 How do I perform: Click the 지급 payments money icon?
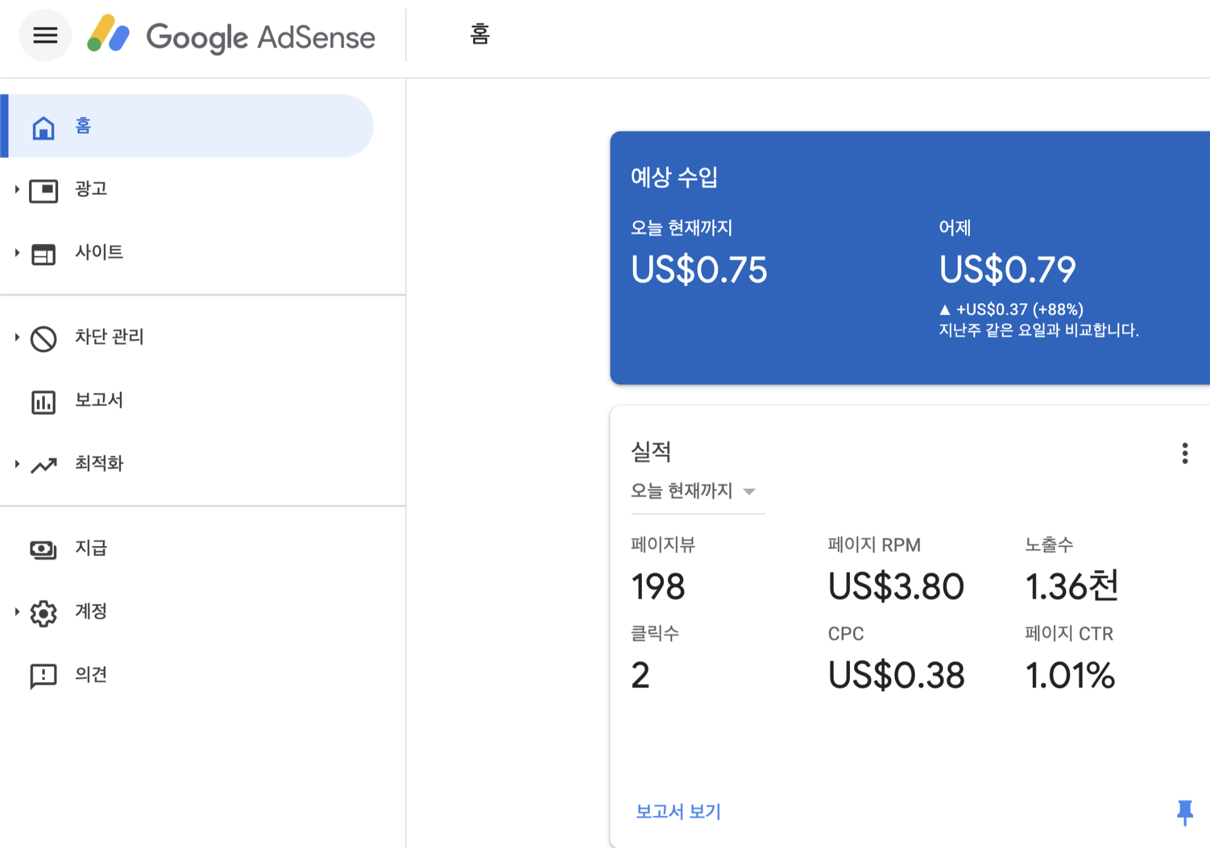[x=44, y=550]
